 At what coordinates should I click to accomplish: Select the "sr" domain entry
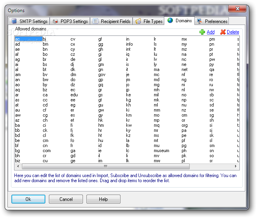pos(211,161)
